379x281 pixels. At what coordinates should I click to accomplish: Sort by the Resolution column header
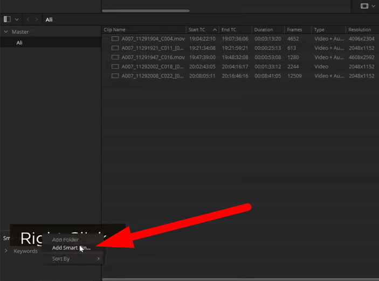[x=360, y=30]
